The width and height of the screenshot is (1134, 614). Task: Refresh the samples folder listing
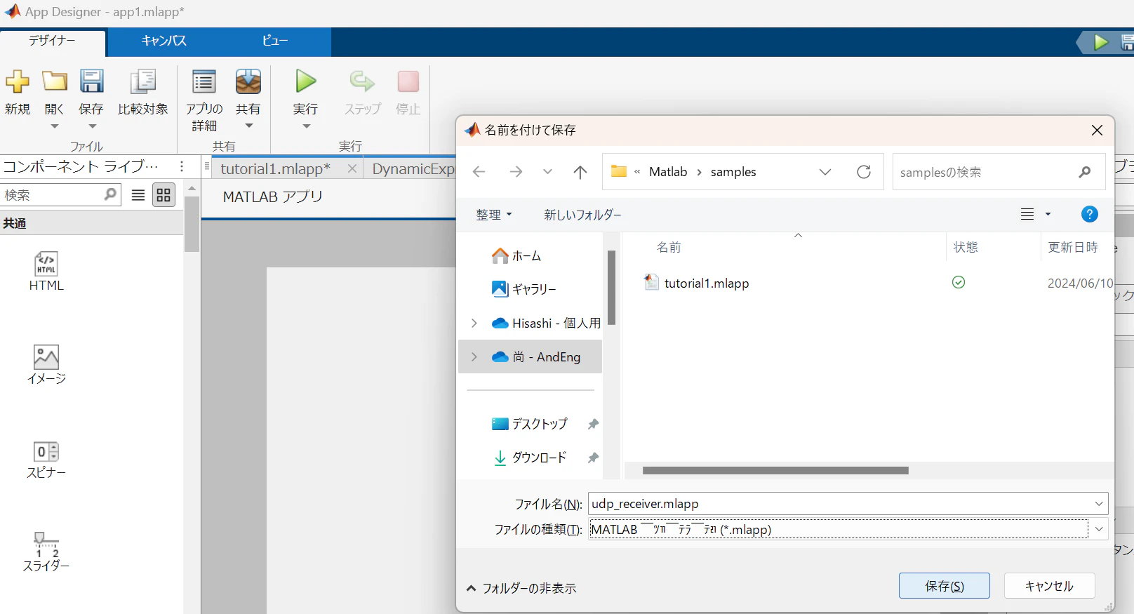(x=864, y=172)
